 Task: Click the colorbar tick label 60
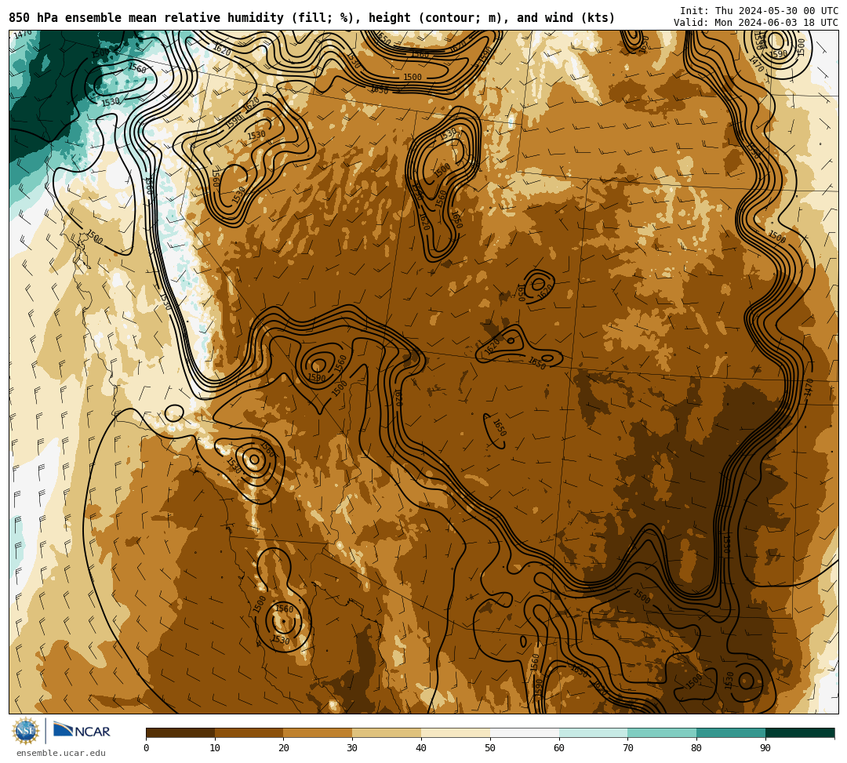(x=559, y=748)
